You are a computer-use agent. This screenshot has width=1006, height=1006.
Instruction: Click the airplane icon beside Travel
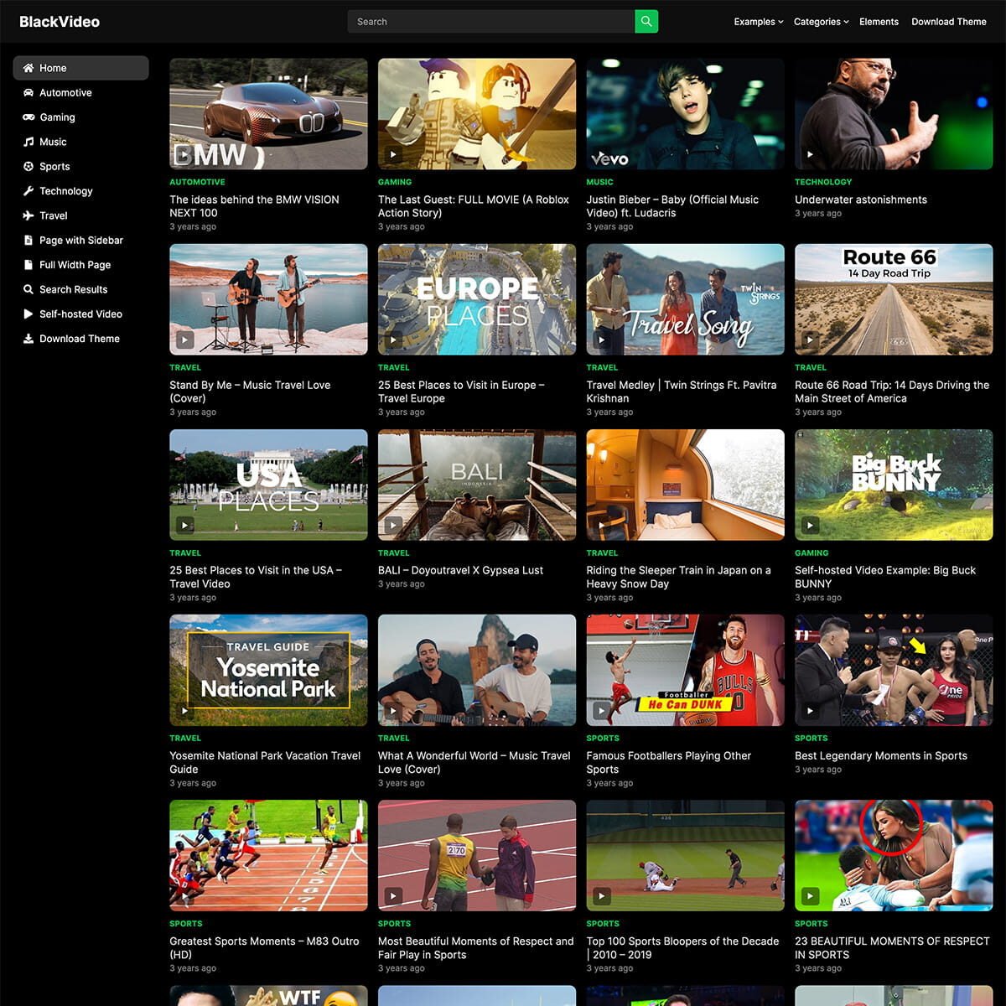[29, 215]
